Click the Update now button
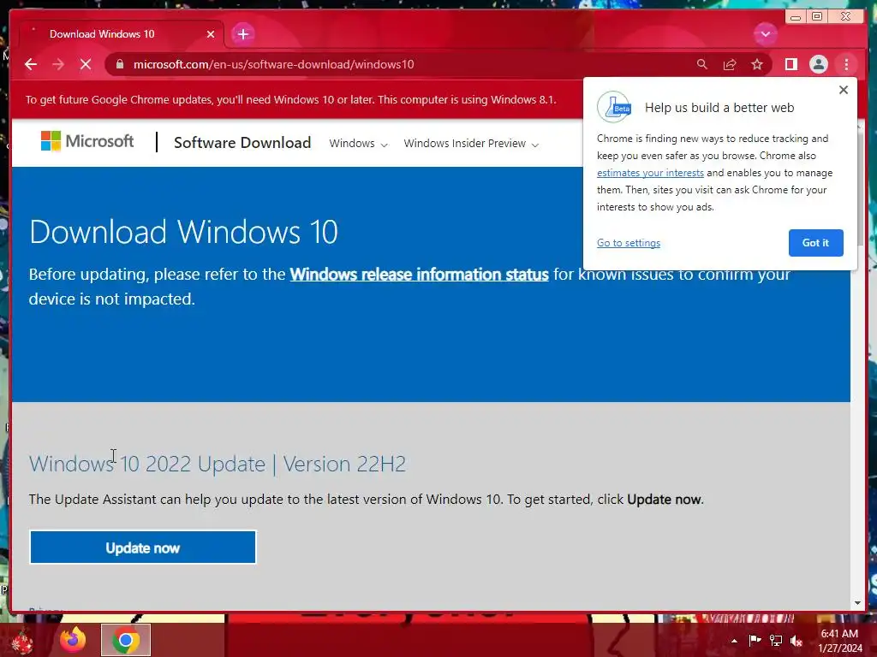The image size is (877, 657). pyautogui.click(x=143, y=547)
